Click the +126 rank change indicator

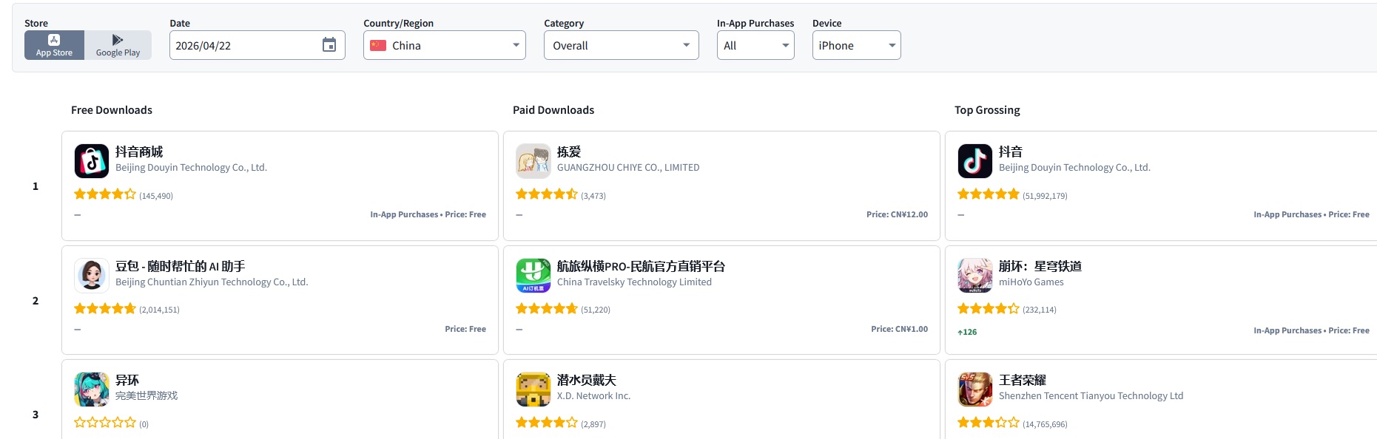(x=967, y=332)
